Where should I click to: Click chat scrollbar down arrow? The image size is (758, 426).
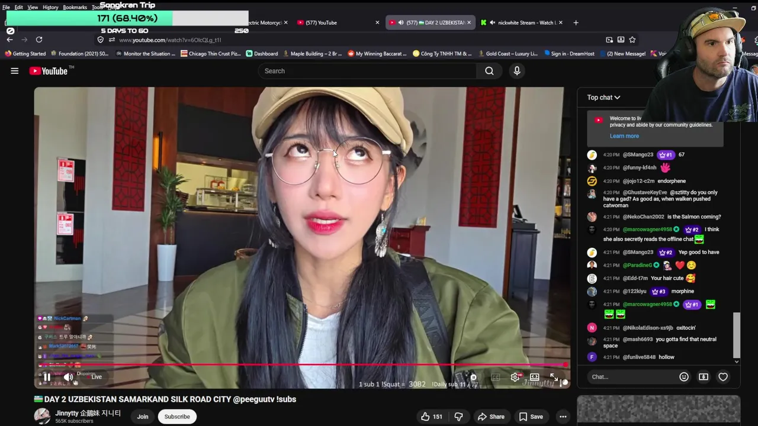point(737,362)
